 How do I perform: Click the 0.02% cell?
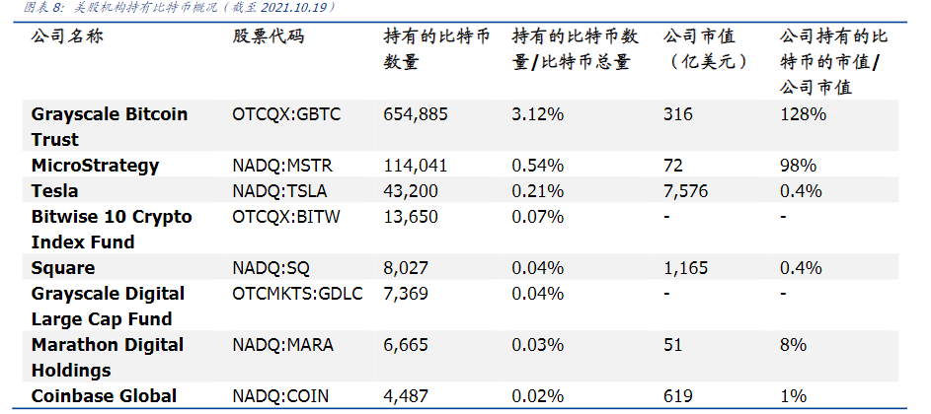(x=537, y=395)
